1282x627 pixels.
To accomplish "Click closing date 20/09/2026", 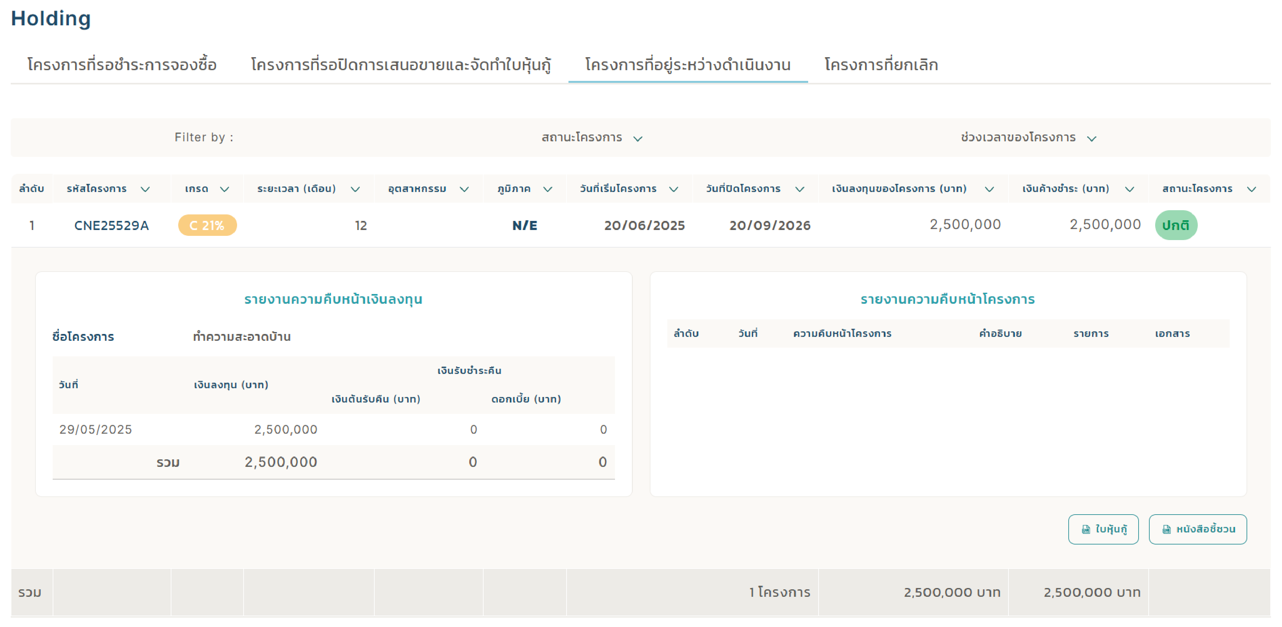I will coord(770,226).
